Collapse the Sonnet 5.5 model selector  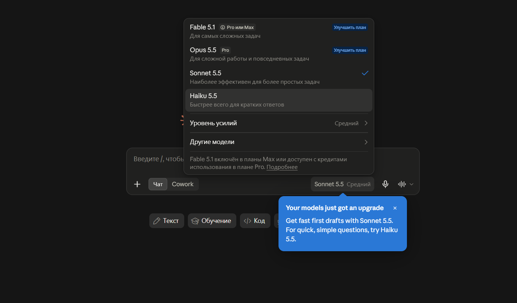pos(342,184)
